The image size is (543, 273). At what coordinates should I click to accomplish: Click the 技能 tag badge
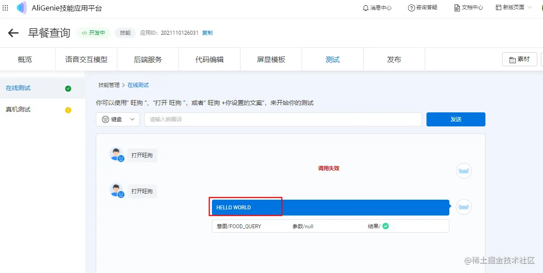tap(125, 33)
